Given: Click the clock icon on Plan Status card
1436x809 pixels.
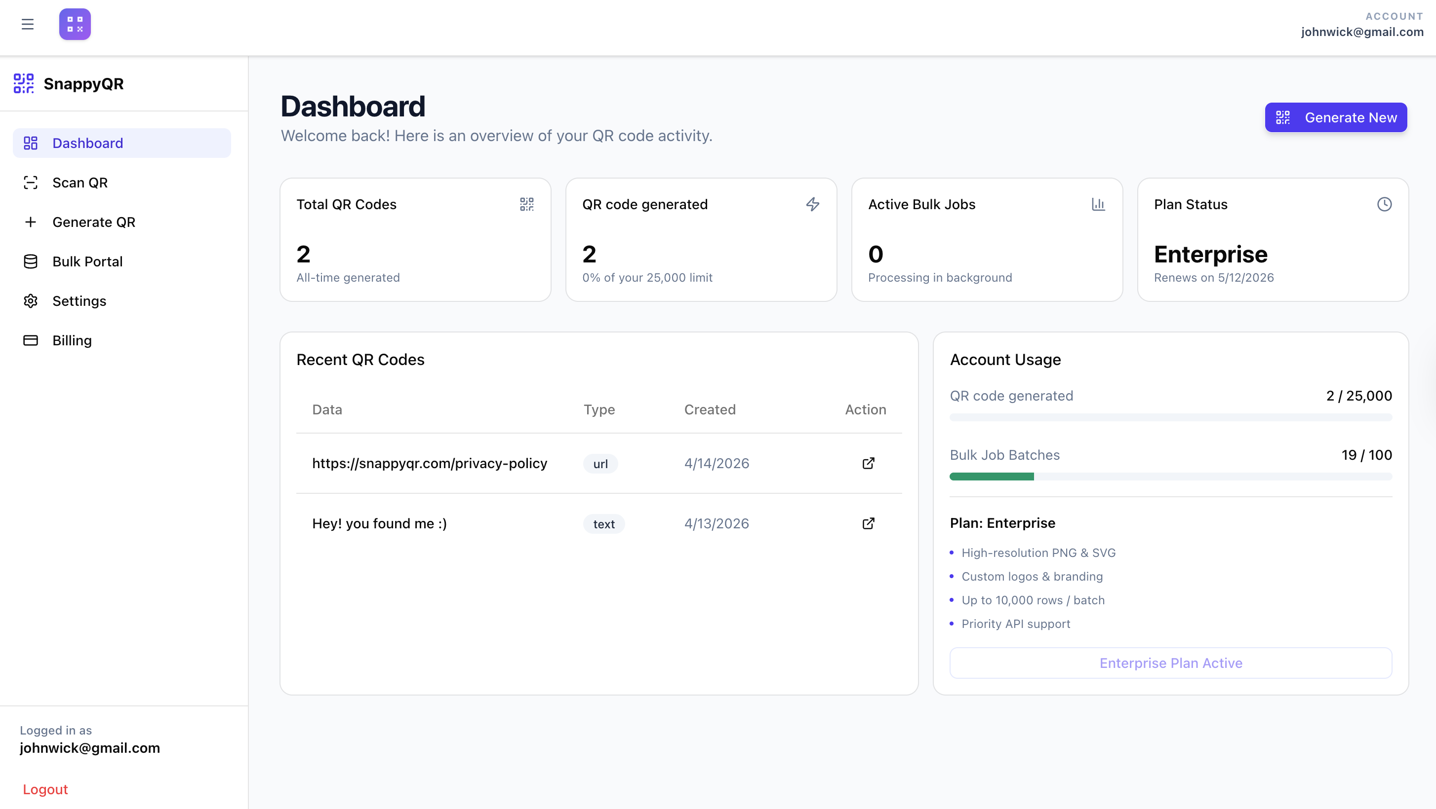Looking at the screenshot, I should pos(1385,204).
